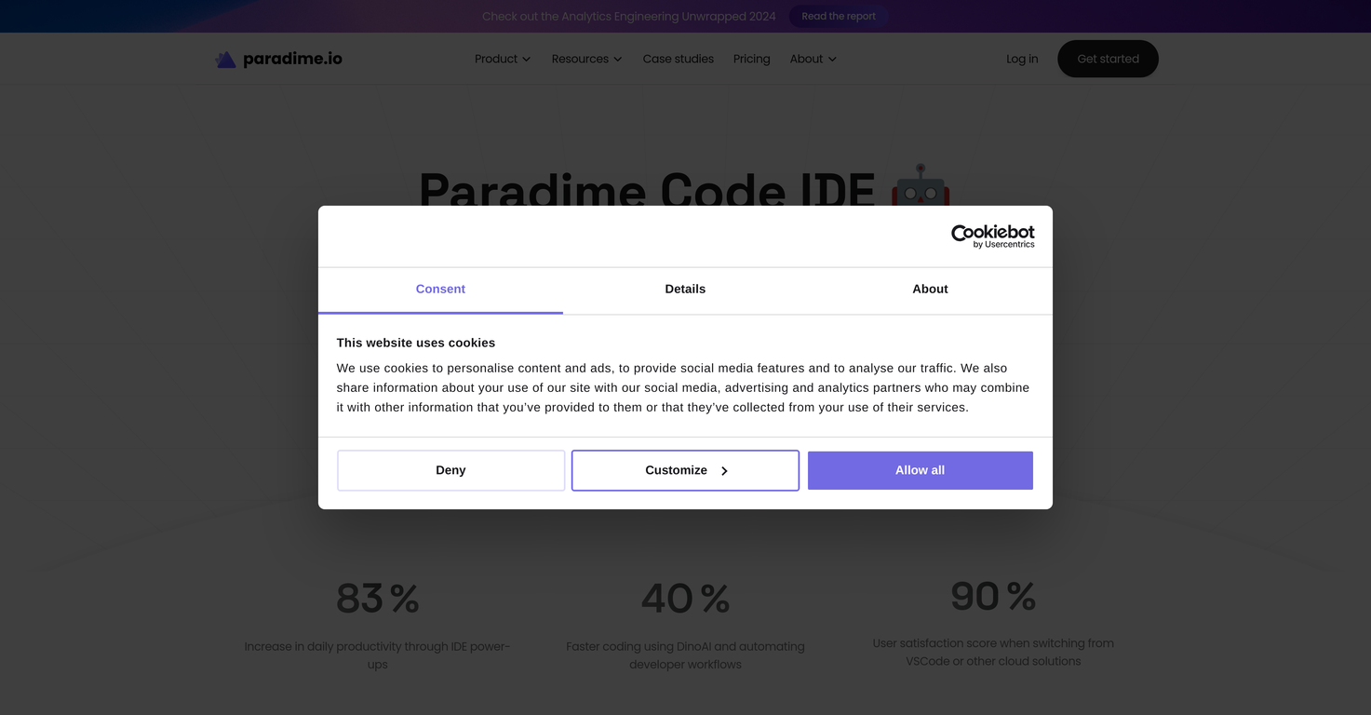Select the Consent tab
Viewport: 1371px width, 715px height.
[440, 290]
